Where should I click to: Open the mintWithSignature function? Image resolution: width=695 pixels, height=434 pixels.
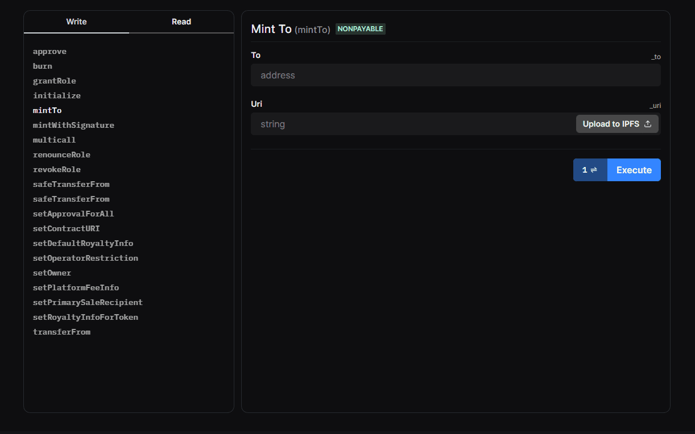(x=73, y=125)
